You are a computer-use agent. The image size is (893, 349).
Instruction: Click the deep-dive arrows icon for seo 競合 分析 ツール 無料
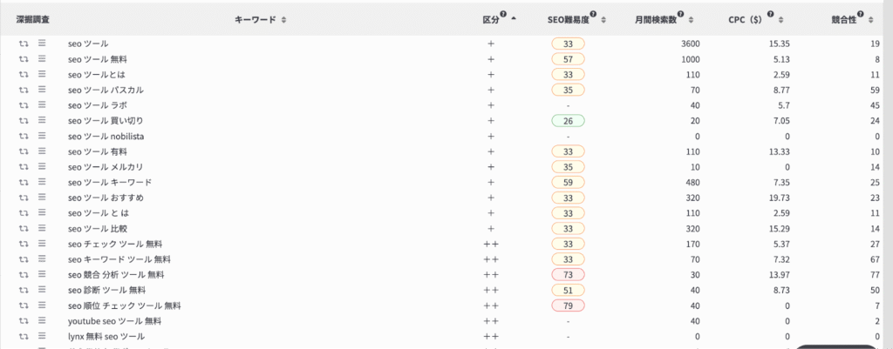[24, 275]
